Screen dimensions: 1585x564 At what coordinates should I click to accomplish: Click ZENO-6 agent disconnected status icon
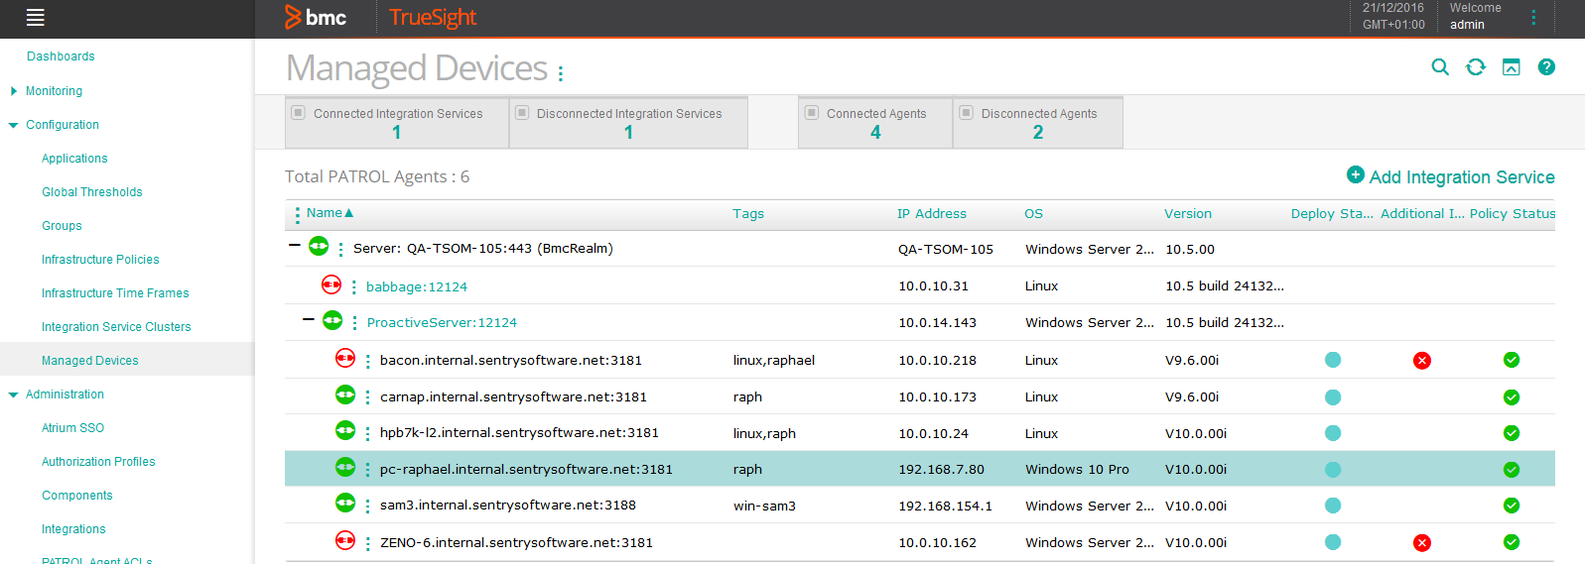point(345,540)
